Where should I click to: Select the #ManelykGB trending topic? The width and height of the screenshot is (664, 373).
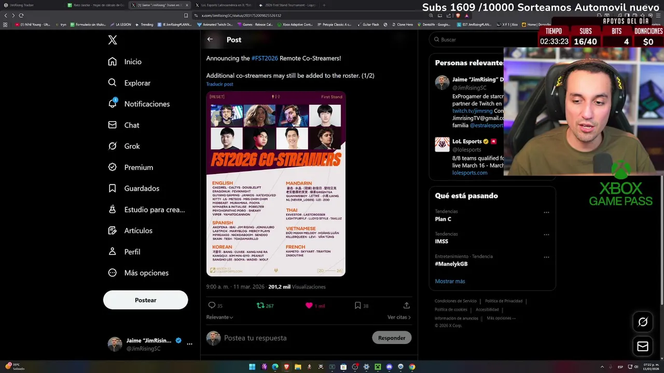pyautogui.click(x=451, y=264)
